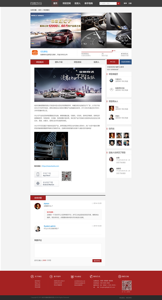Viewport: 162px width, 300px height.
Task: Click 马云 lead investor avatar
Action: pyautogui.click(x=111, y=108)
